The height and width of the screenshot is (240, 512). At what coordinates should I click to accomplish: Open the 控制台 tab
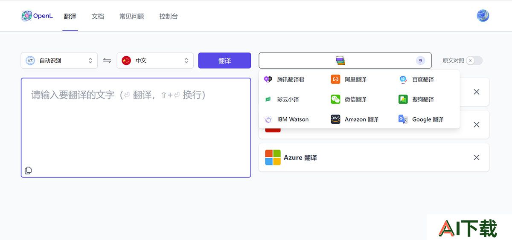pyautogui.click(x=169, y=16)
